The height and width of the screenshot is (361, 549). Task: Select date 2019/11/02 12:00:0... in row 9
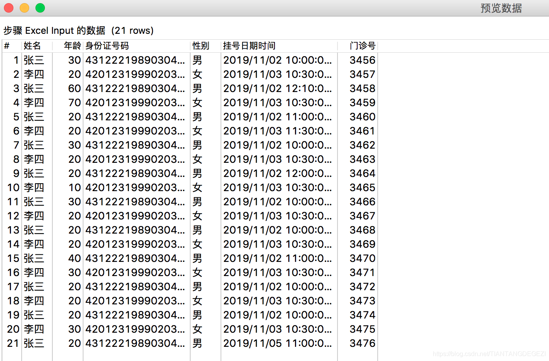click(278, 173)
